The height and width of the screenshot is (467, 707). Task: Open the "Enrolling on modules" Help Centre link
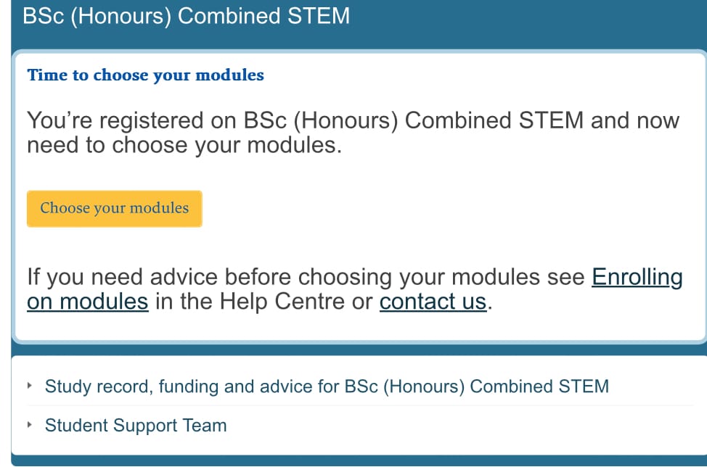637,276
